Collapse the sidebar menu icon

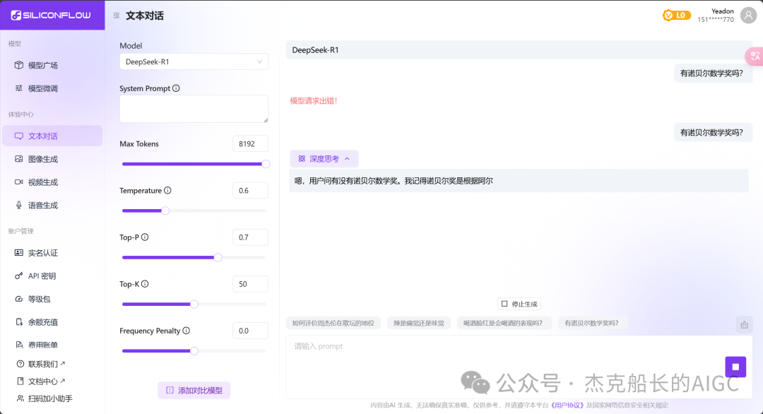117,16
